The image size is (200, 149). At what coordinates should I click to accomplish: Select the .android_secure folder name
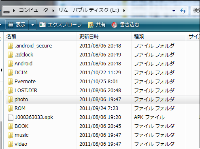point(33,46)
